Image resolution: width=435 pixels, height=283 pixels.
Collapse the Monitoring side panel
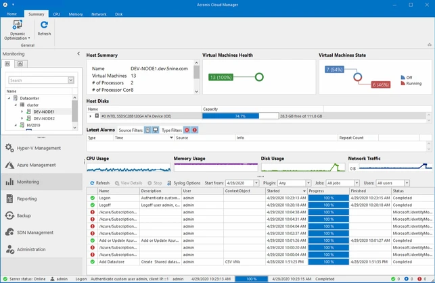(x=78, y=54)
